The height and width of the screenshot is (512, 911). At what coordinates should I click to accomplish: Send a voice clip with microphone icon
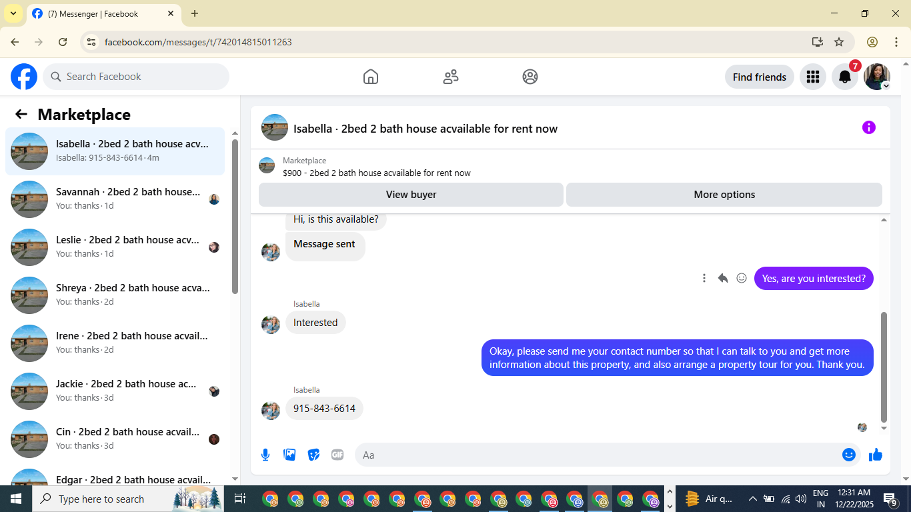click(x=265, y=455)
